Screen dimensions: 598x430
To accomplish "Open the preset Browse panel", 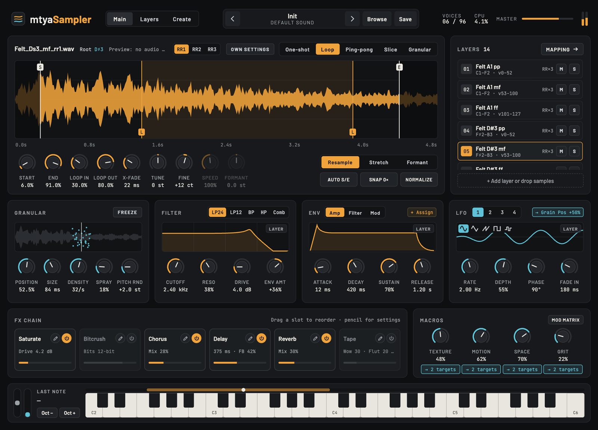I will pos(377,19).
